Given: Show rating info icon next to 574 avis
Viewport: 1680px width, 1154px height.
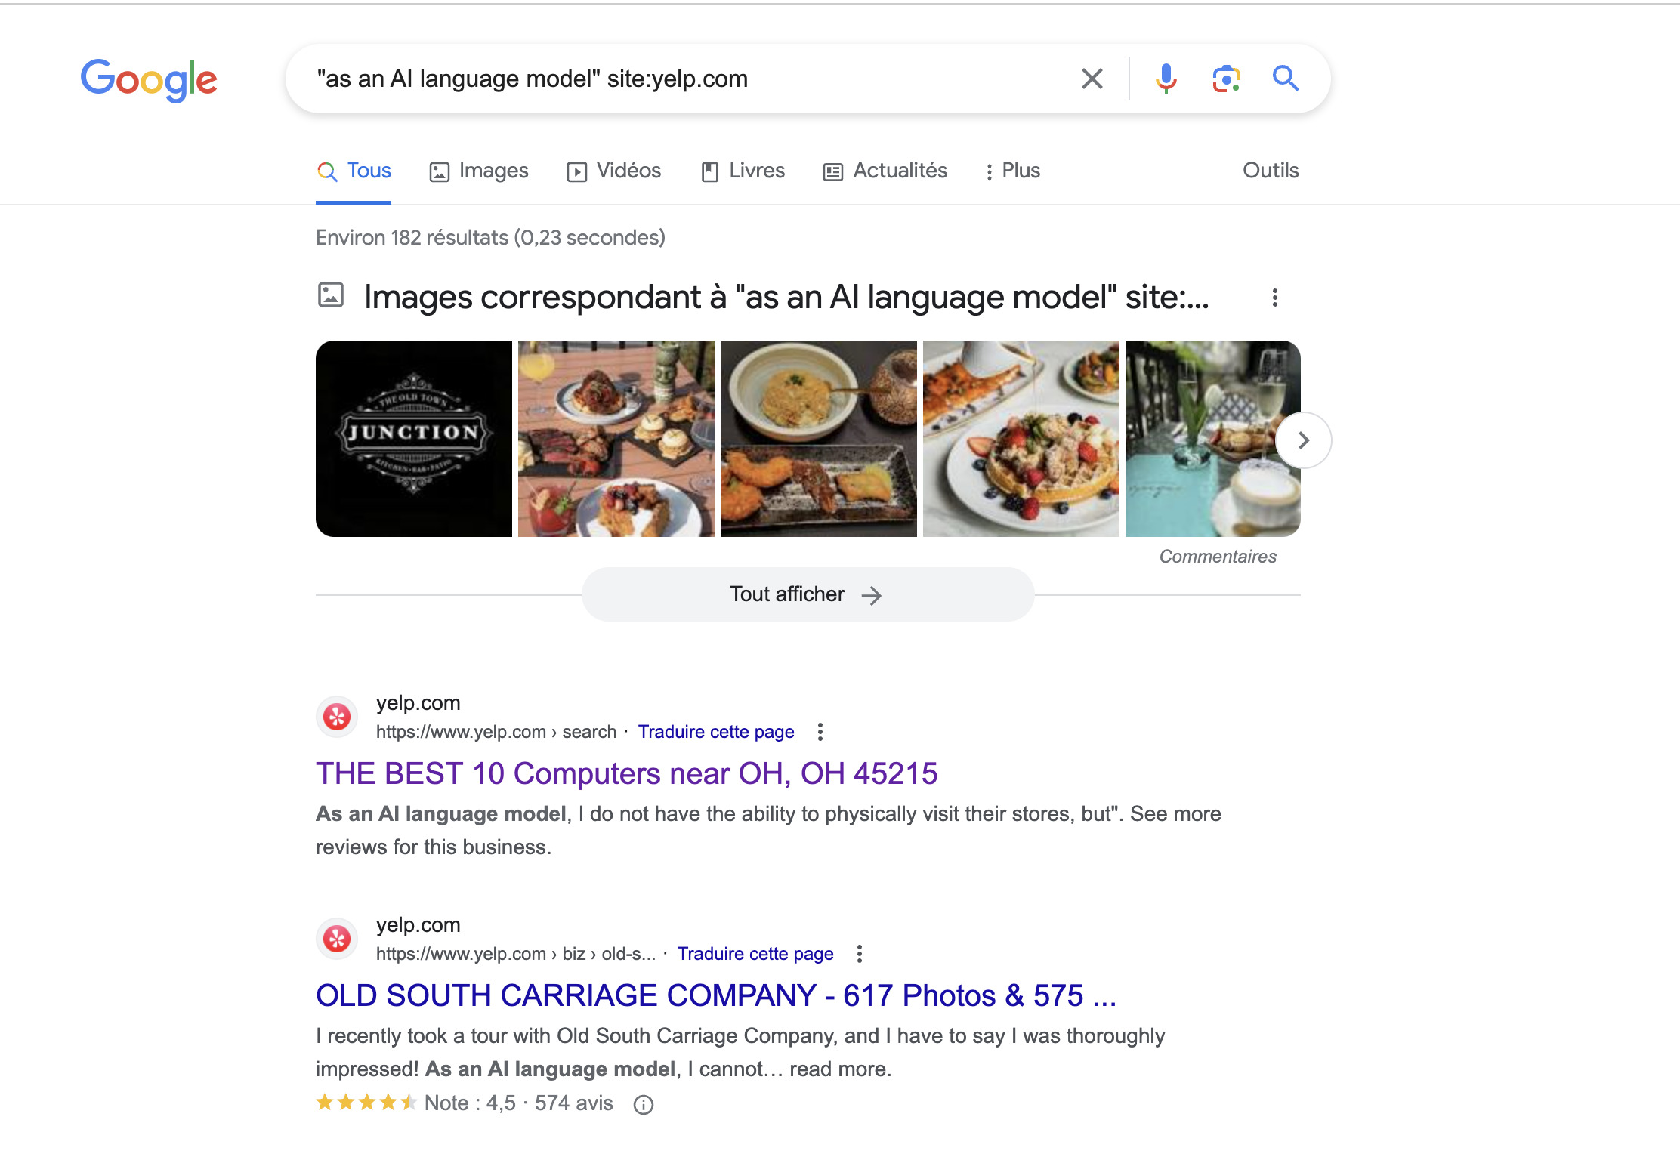Looking at the screenshot, I should click(x=643, y=1105).
